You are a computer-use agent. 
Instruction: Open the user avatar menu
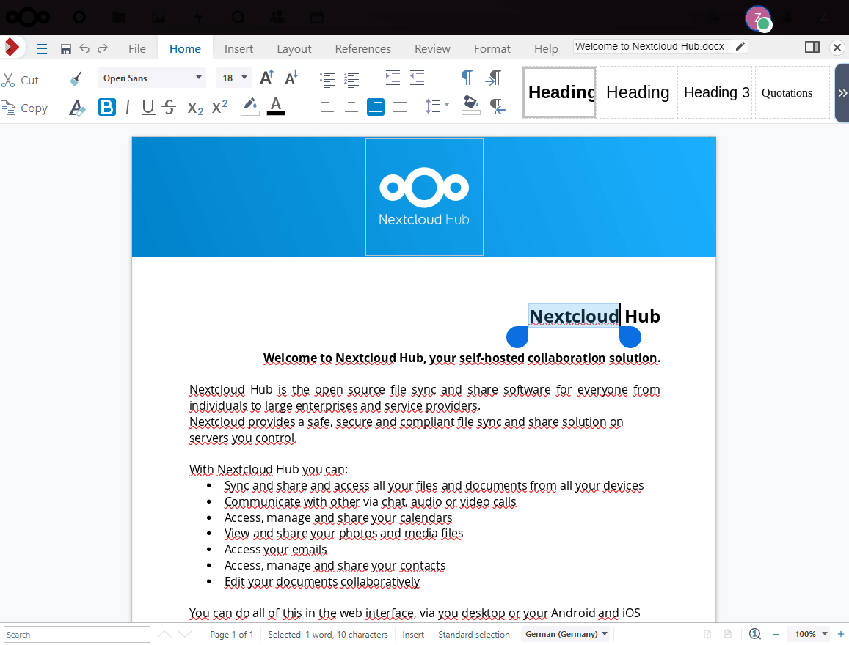tap(757, 18)
